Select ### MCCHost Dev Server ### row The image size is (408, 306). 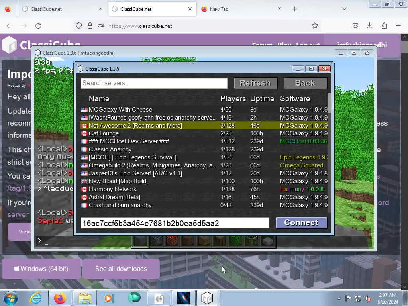coord(204,141)
